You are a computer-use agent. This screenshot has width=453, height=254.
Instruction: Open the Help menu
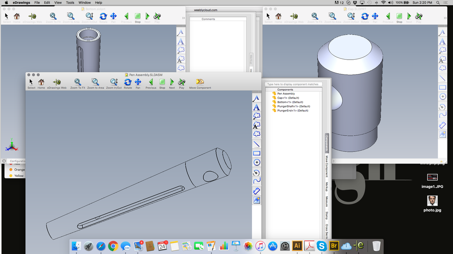click(98, 2)
